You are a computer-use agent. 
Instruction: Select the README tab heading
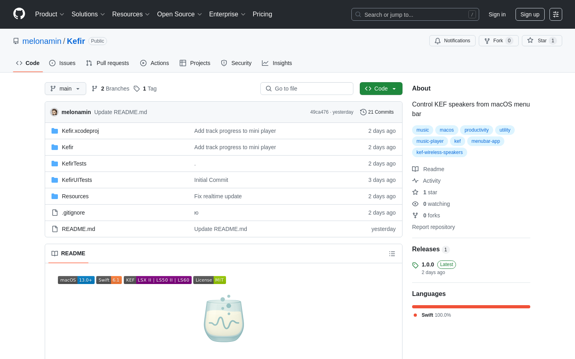click(x=68, y=254)
